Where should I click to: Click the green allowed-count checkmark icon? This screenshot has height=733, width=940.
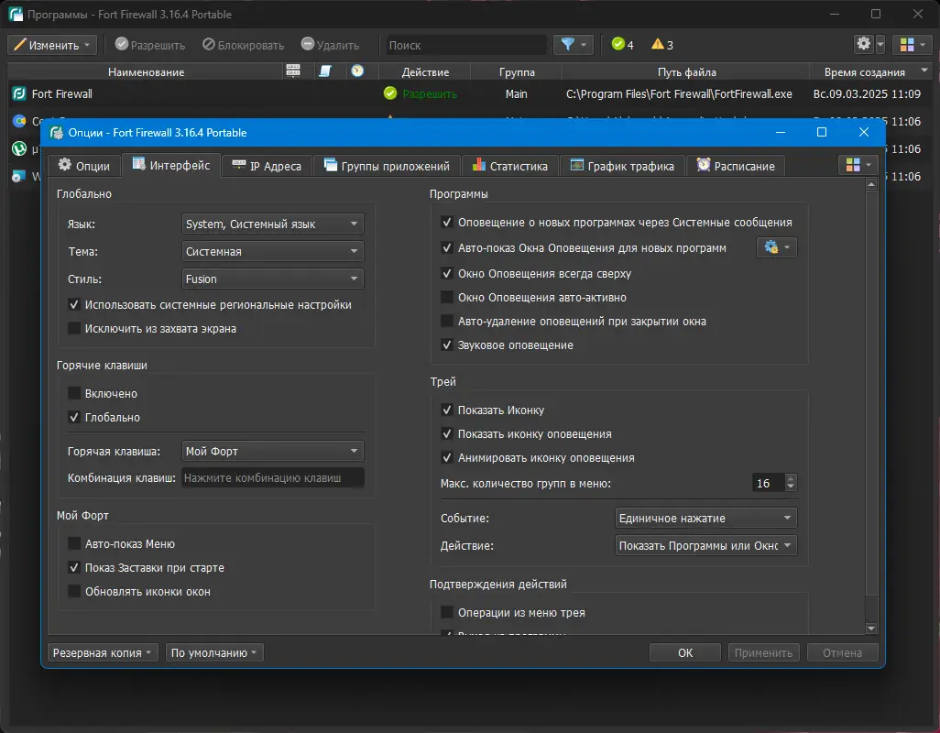coord(618,44)
